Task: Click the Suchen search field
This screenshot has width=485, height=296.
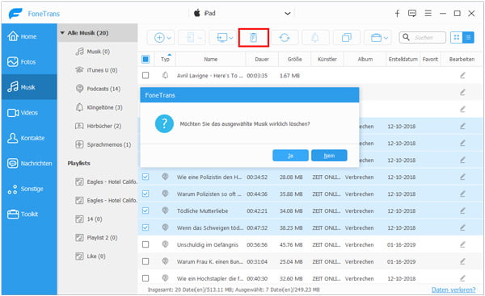Action: (423, 37)
